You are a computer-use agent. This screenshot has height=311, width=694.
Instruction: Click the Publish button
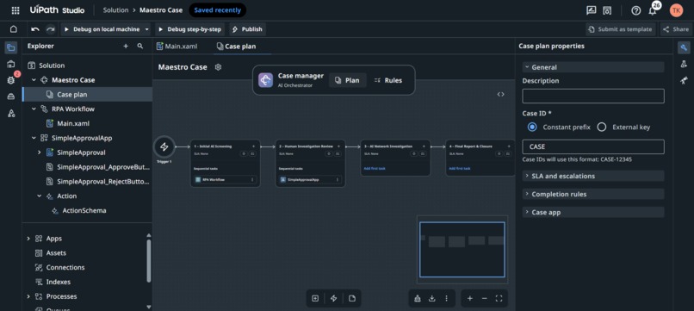click(x=247, y=29)
